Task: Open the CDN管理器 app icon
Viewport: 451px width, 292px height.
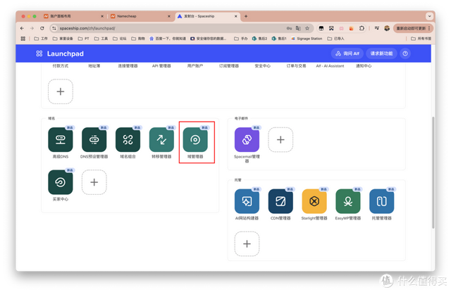Action: 280,201
